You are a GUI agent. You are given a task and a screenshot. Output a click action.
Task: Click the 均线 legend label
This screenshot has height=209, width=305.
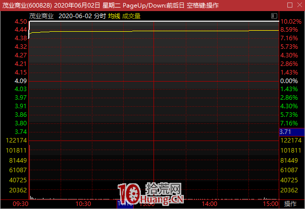pos(114,16)
